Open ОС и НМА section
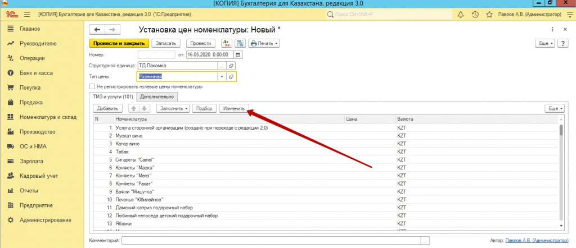Screen dimensions: 576x248 [33, 146]
